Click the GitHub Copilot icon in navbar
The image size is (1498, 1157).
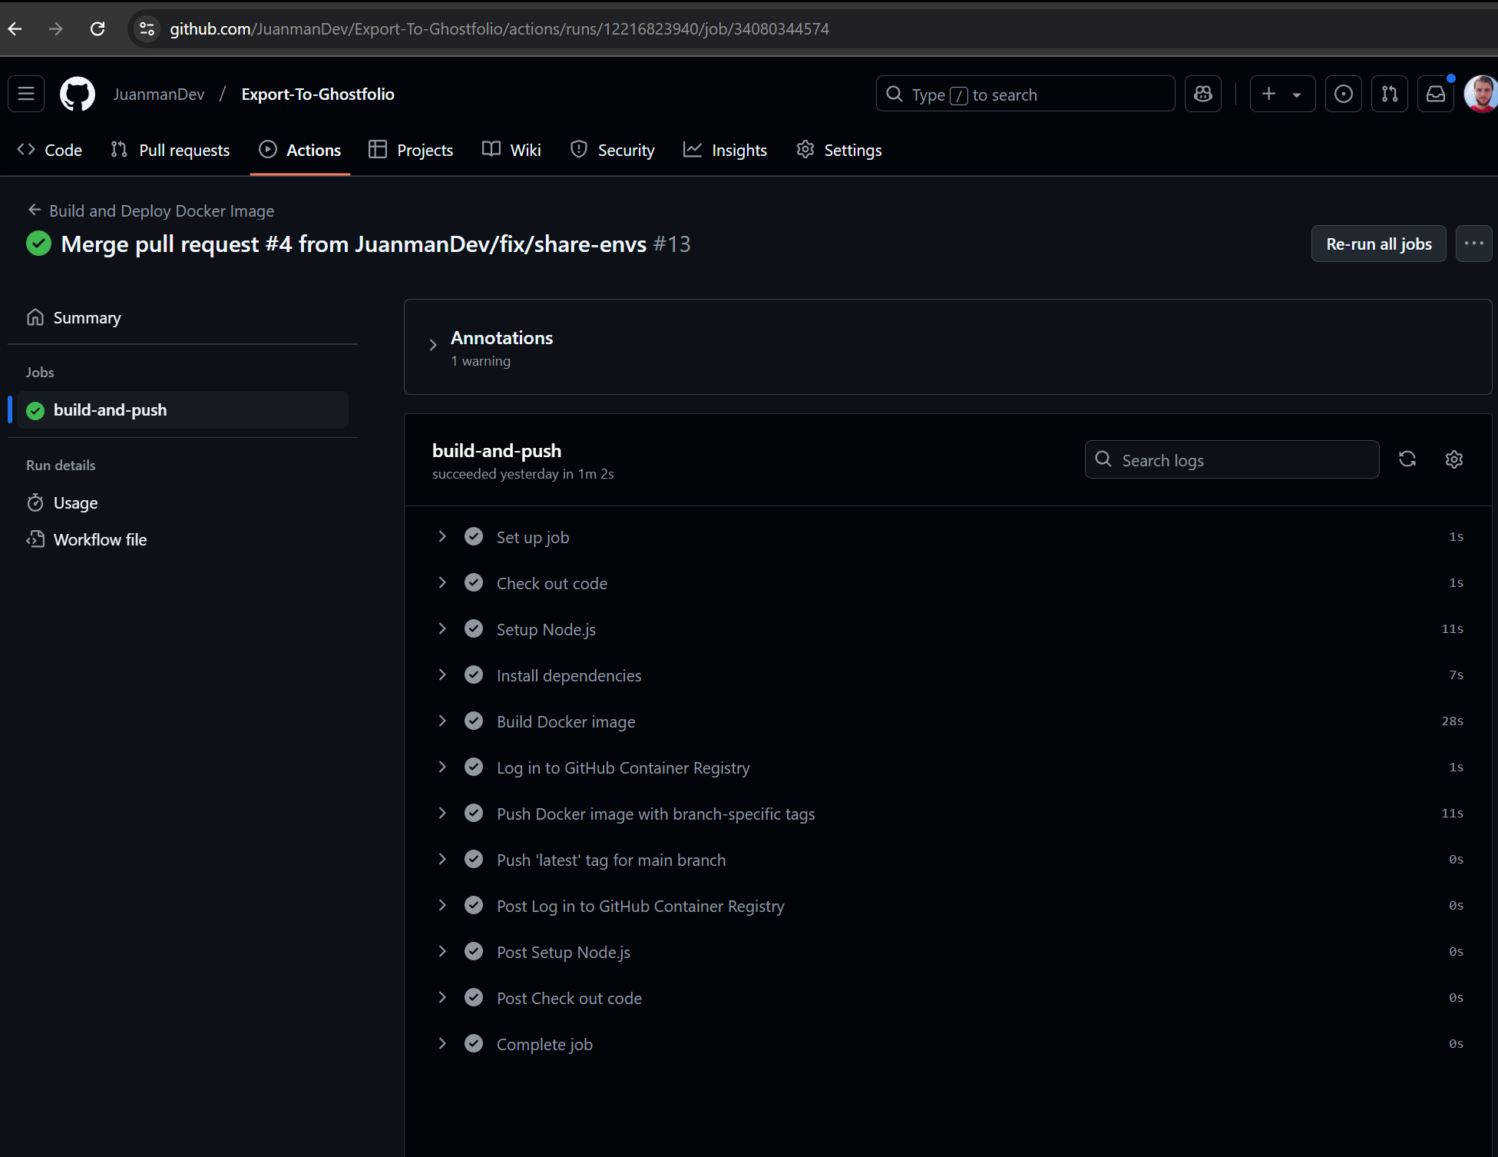pyautogui.click(x=1202, y=94)
